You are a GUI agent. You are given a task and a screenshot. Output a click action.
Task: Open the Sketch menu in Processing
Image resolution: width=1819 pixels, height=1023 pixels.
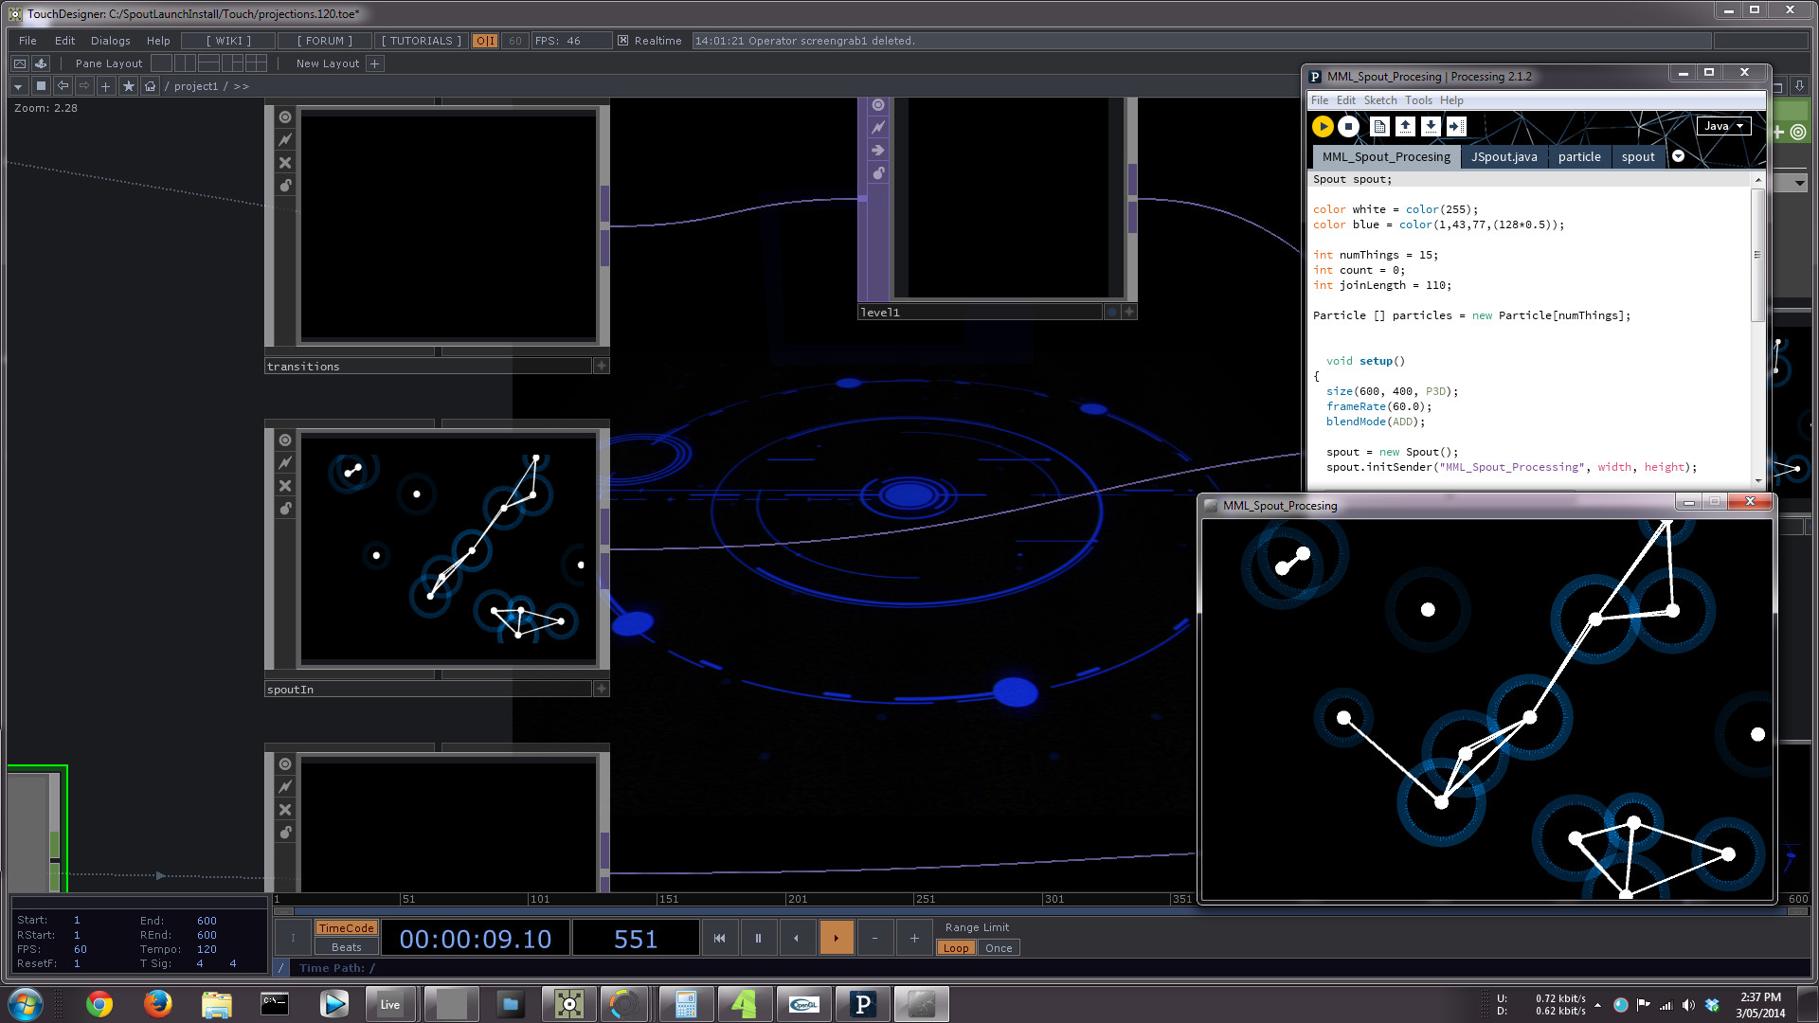pyautogui.click(x=1380, y=100)
